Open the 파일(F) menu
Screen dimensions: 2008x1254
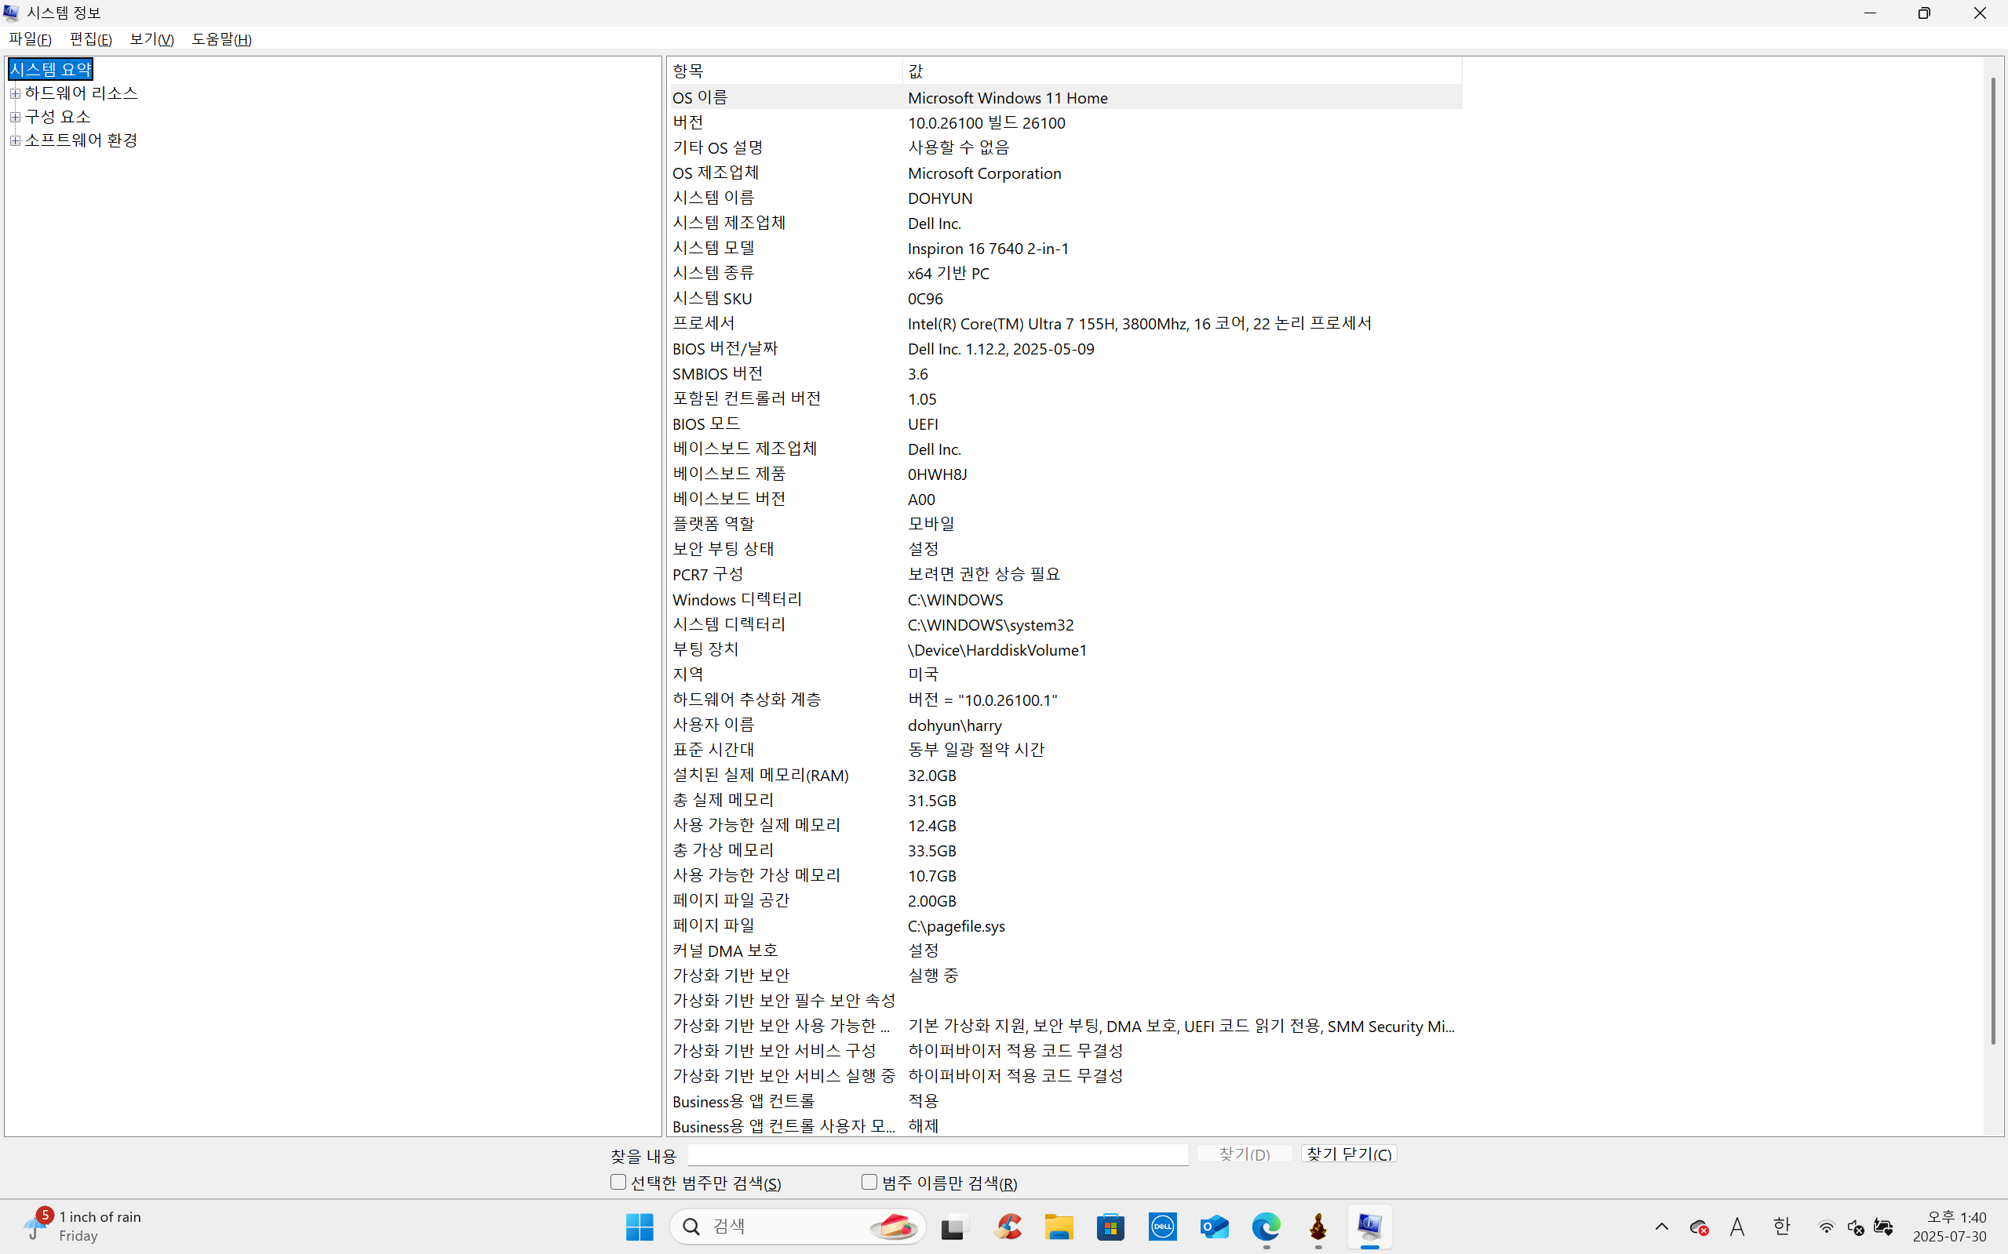tap(30, 39)
